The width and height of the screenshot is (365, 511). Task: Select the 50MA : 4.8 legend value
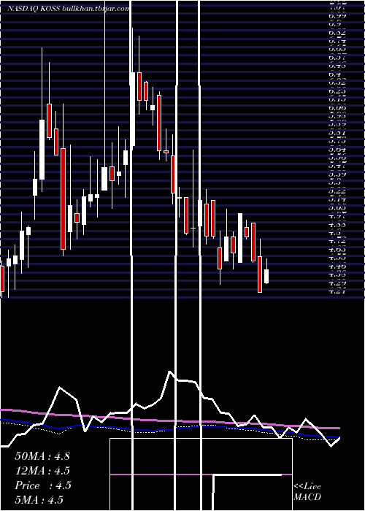coord(42,456)
